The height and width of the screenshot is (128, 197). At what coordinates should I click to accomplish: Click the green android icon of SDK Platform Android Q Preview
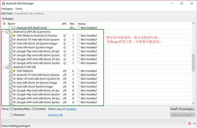click(14, 36)
